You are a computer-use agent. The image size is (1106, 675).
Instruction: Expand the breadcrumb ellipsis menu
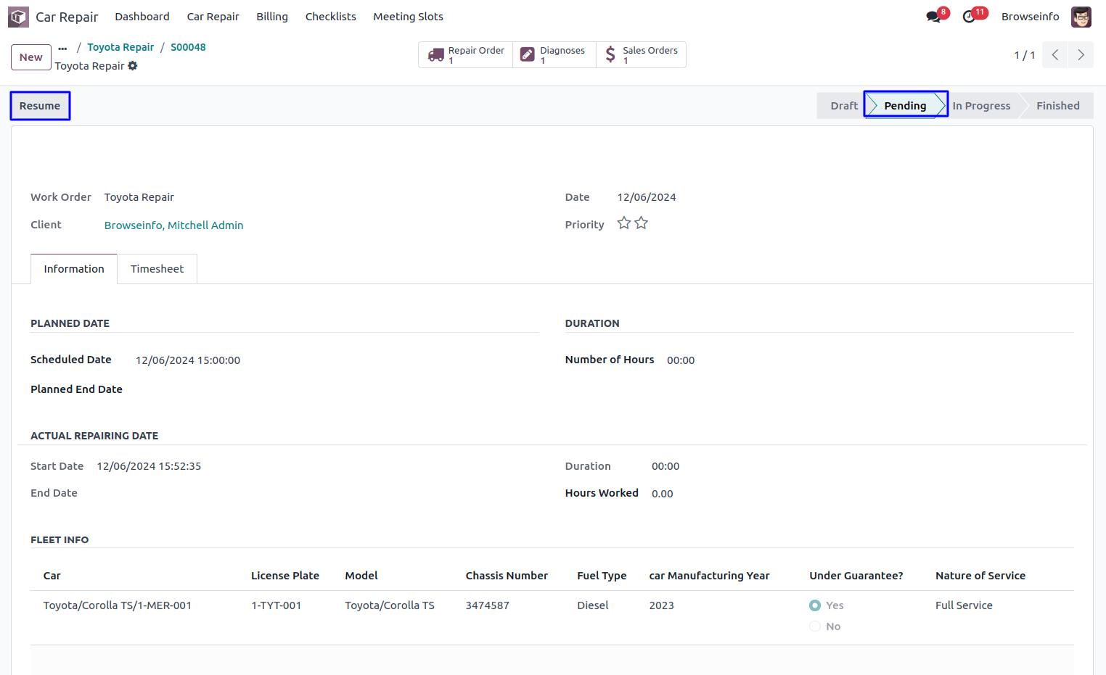(62, 48)
